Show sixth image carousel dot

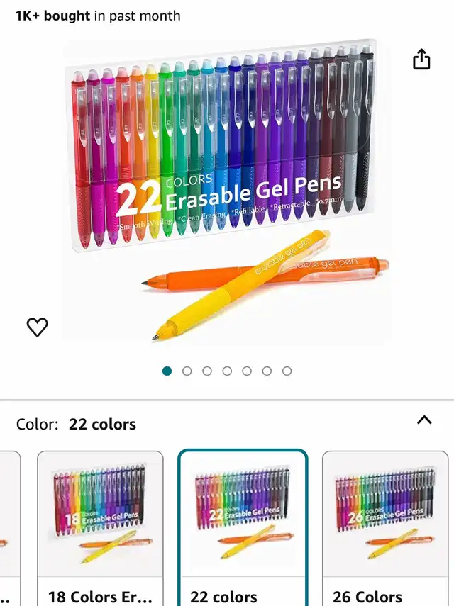pos(267,371)
